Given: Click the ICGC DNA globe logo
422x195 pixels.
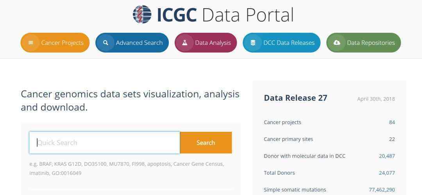Looking at the screenshot, I should [x=142, y=14].
